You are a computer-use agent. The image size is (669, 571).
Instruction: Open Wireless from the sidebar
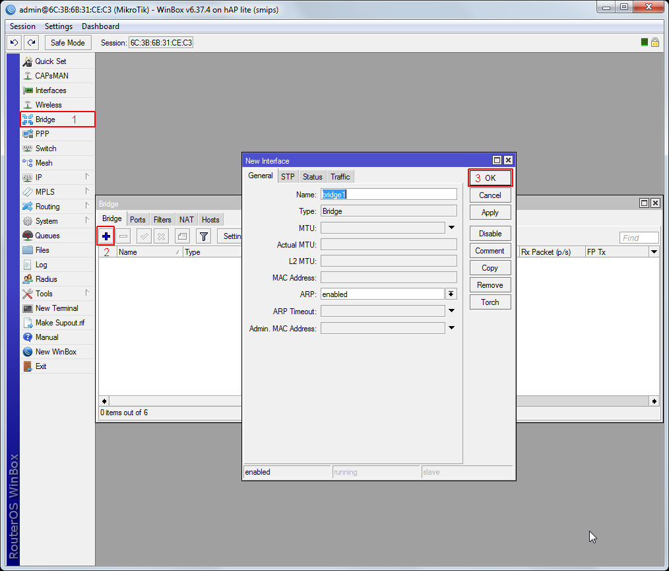click(48, 105)
